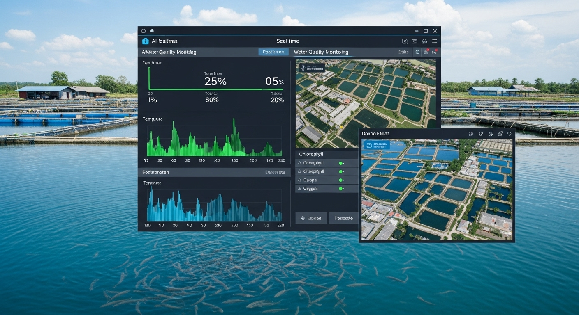Viewport: 579px width, 315px height.
Task: Toggle the Oxygen row green indicator
Action: pos(341,189)
